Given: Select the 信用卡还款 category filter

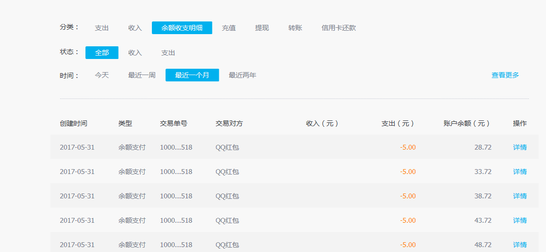Looking at the screenshot, I should click(x=339, y=28).
